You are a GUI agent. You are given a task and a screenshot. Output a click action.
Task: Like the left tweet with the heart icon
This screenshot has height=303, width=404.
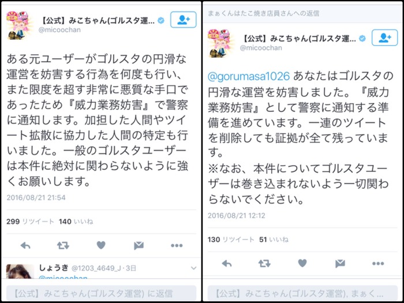pos(101,245)
